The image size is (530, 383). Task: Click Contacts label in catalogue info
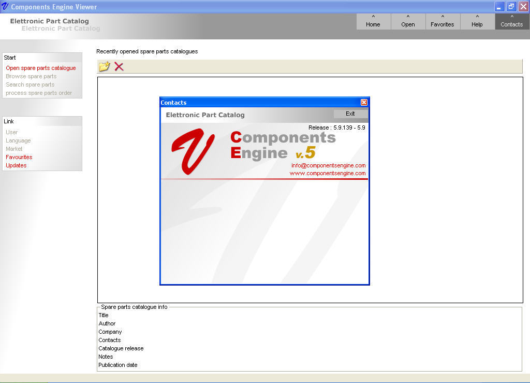(110, 340)
